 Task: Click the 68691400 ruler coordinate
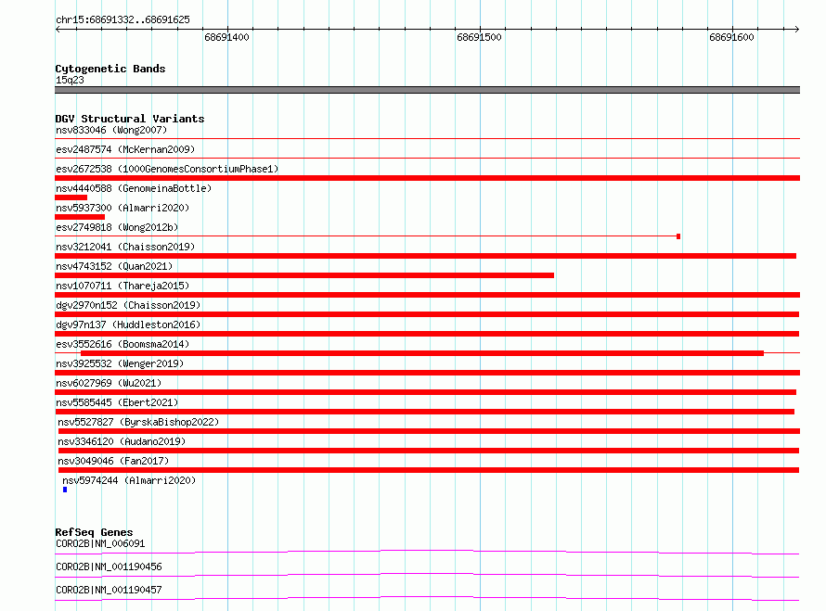(x=226, y=37)
